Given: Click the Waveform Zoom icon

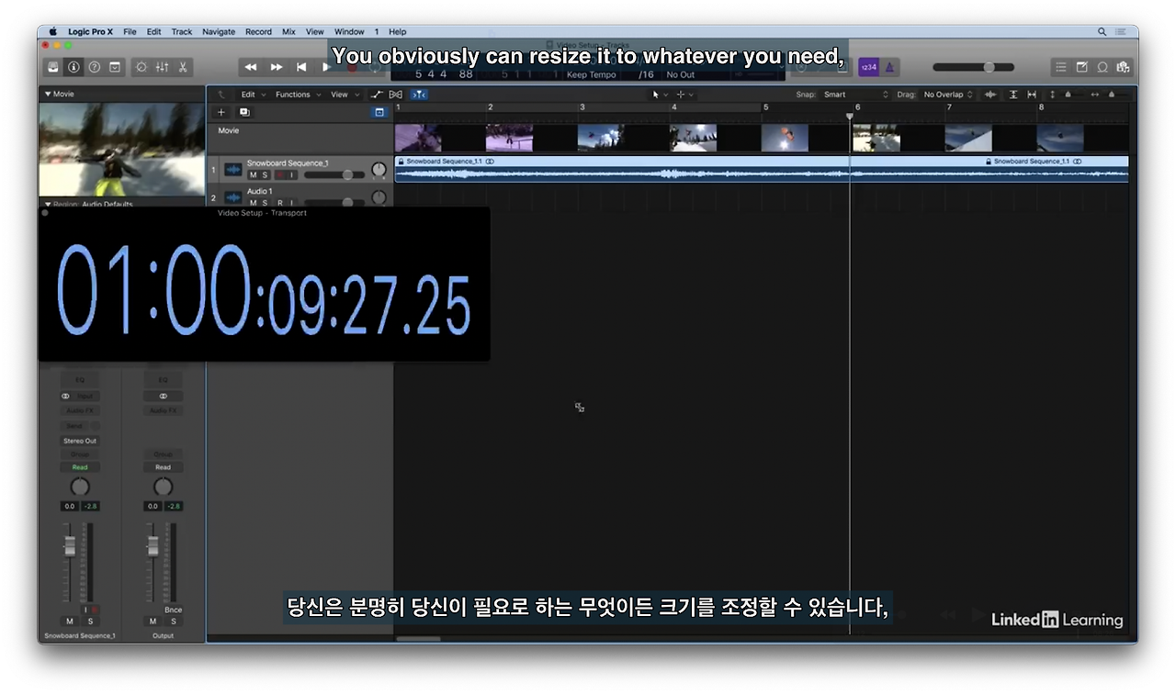Looking at the screenshot, I should (990, 95).
